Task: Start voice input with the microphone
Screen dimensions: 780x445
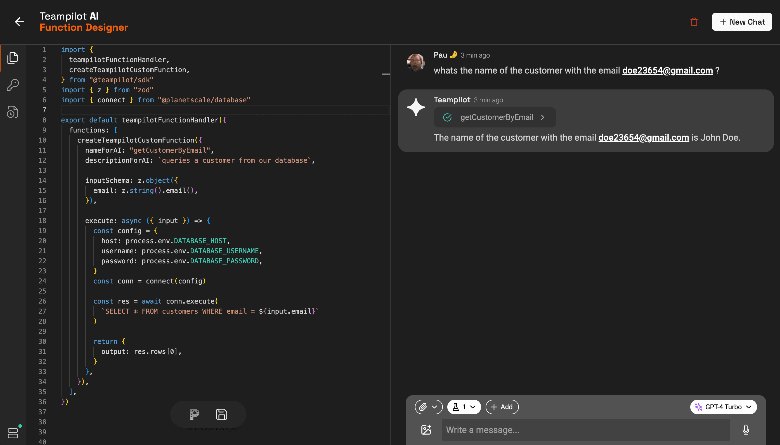Action: coord(746,429)
